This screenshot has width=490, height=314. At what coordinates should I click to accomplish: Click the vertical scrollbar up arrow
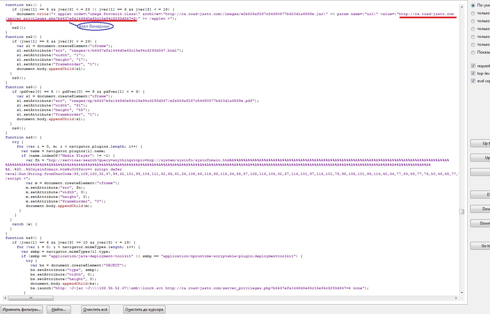(x=462, y=7)
